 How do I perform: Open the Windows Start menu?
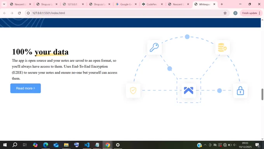point(5,145)
